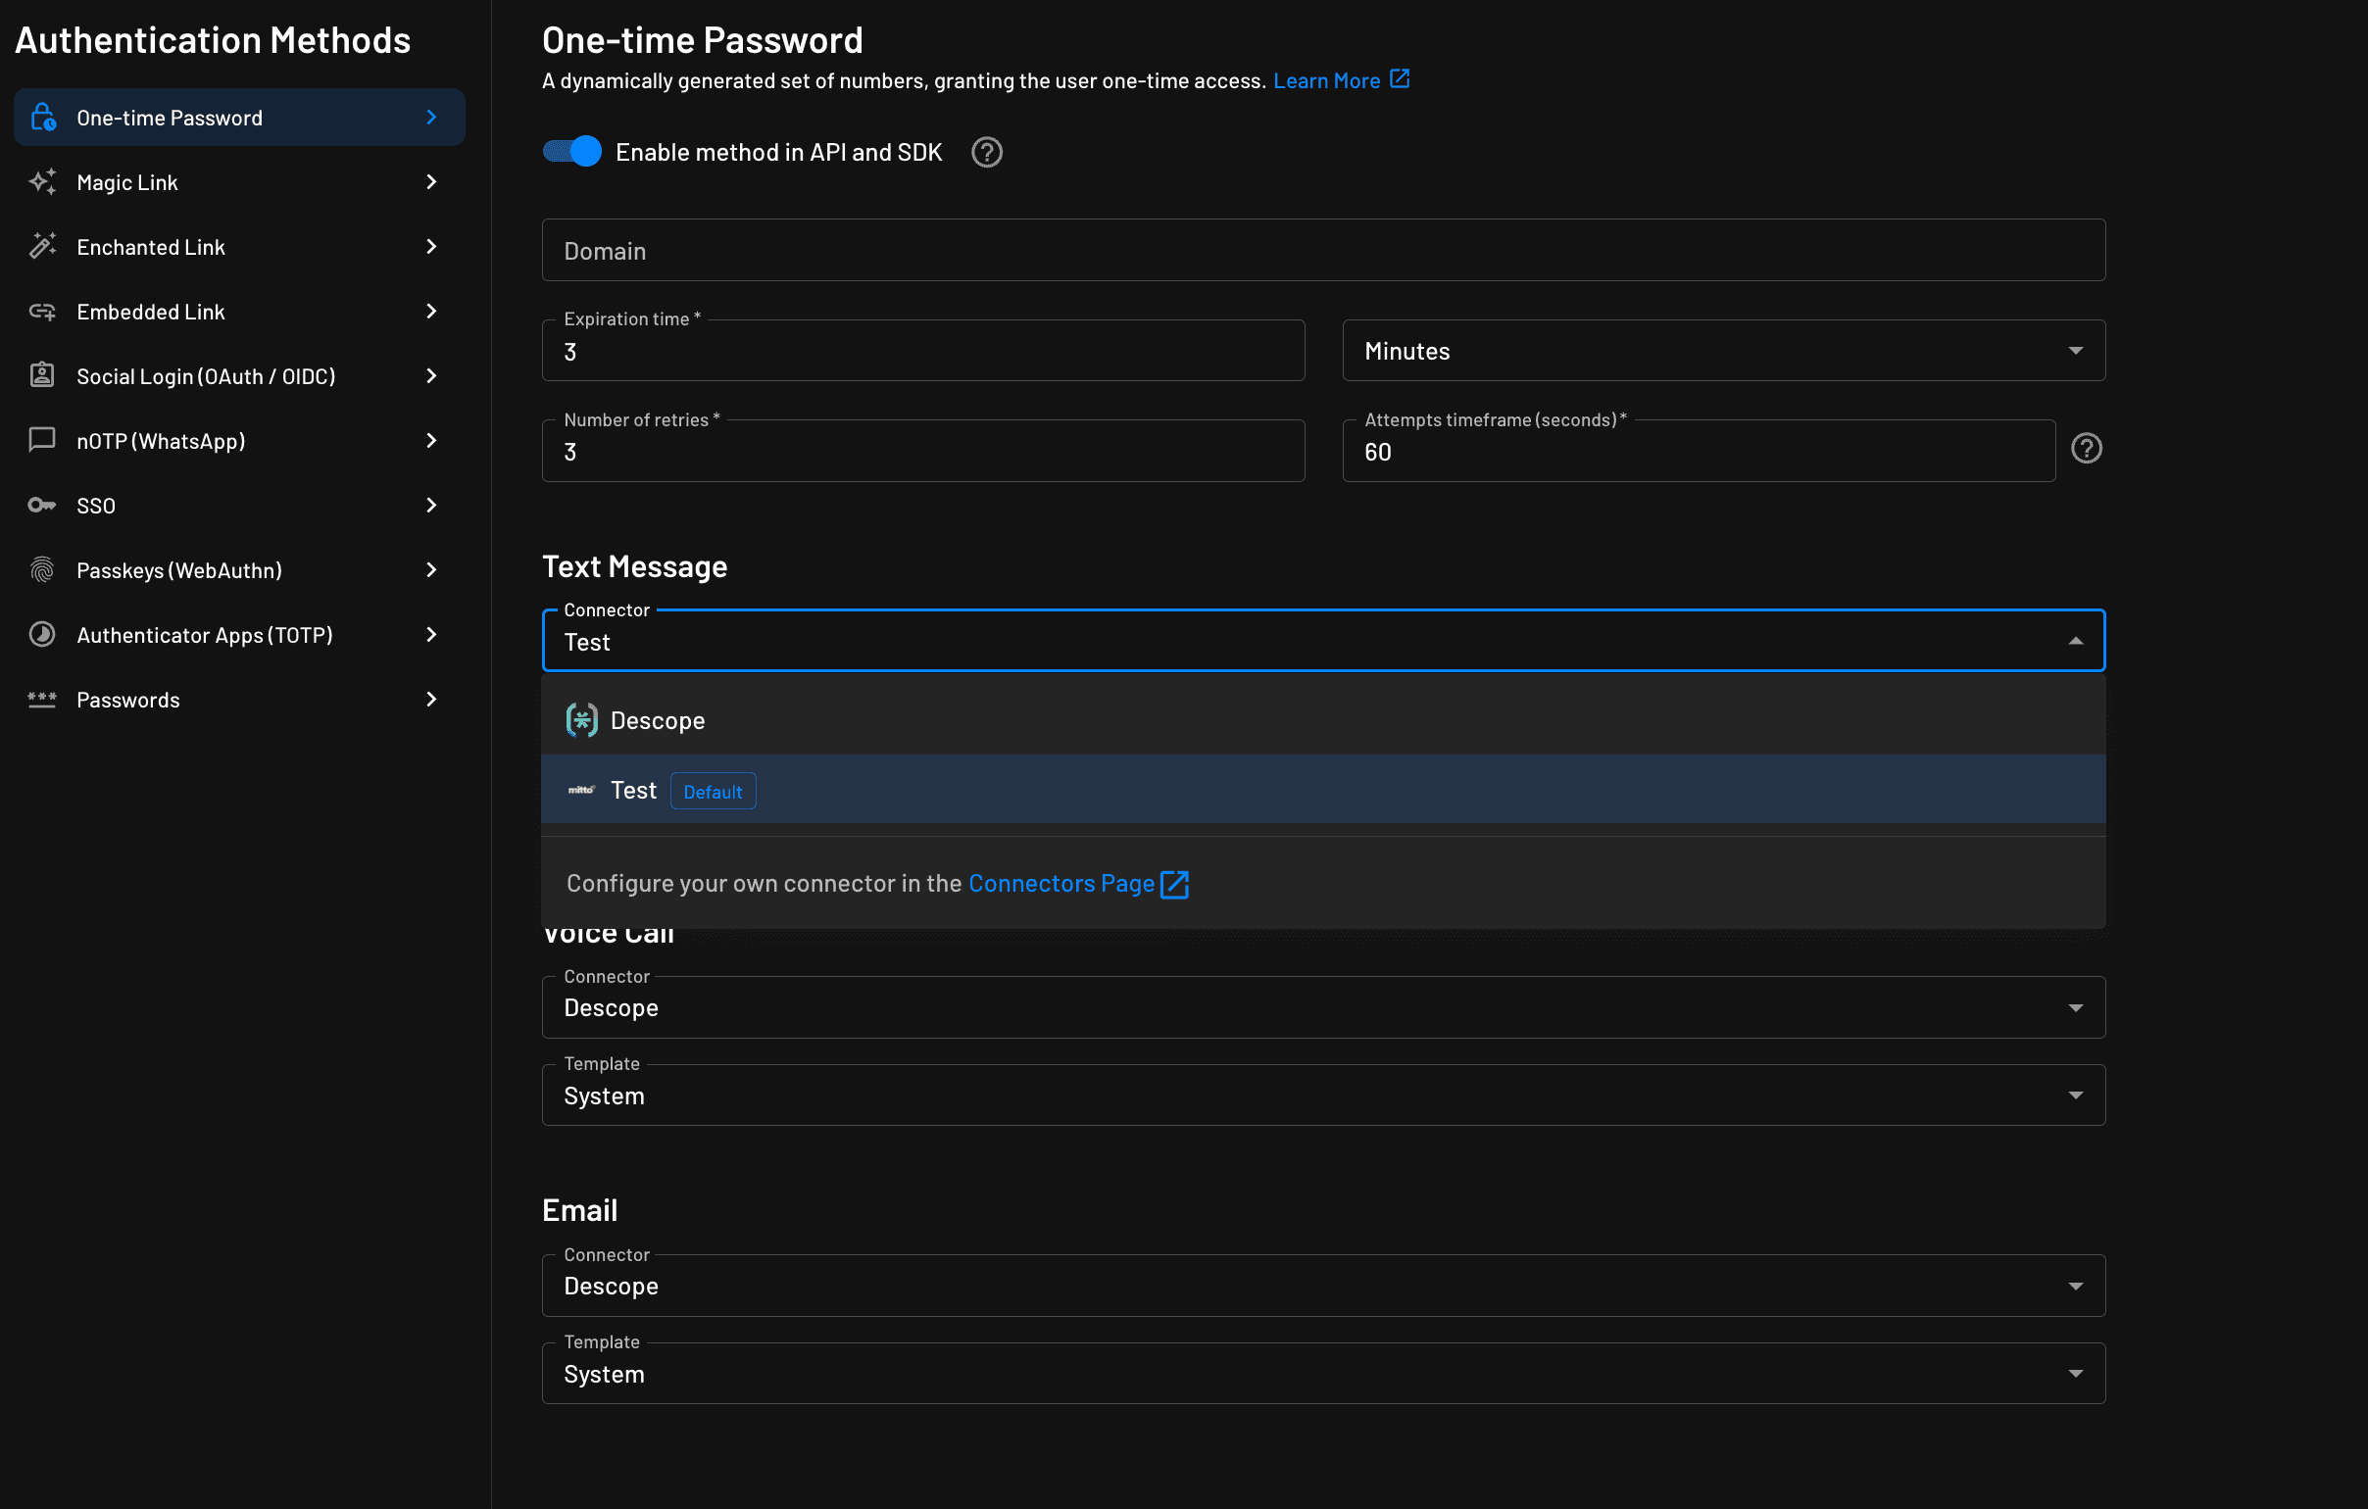This screenshot has height=1509, width=2368.
Task: Open the Learn More link
Action: (x=1327, y=79)
